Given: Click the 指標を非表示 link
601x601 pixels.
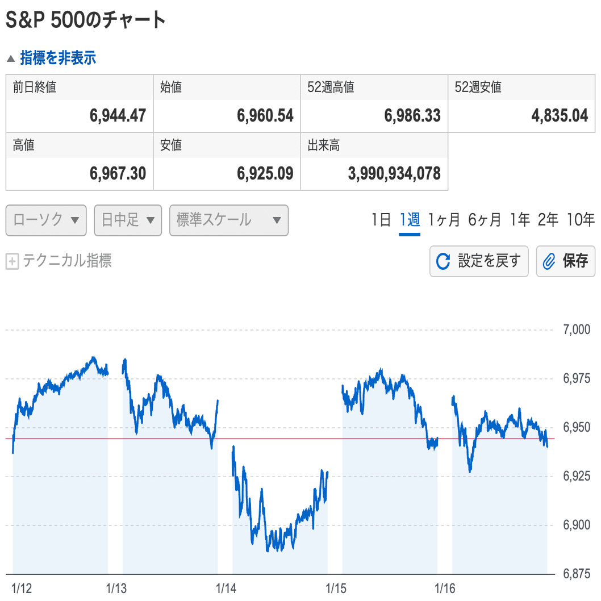Looking at the screenshot, I should pos(58,58).
